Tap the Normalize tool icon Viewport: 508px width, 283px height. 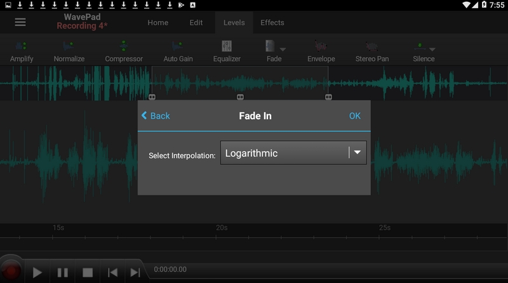pos(69,47)
